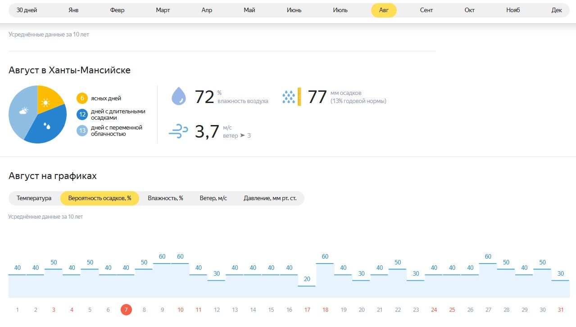Open Давление, мм рт. ст. chart
Image resolution: width=576 pixels, height=327 pixels.
tap(270, 198)
